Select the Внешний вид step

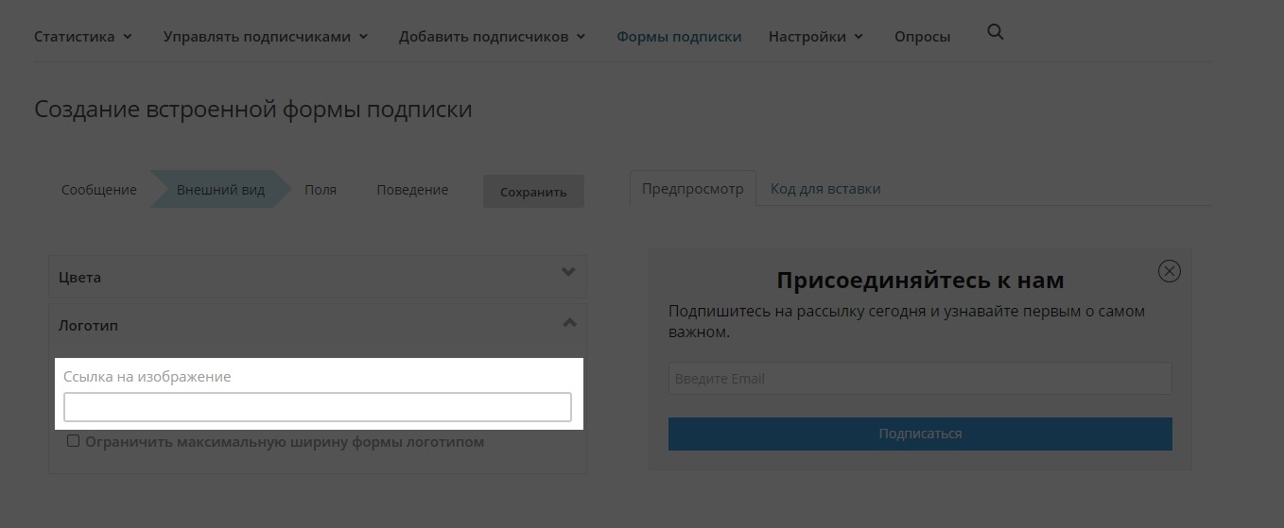point(220,190)
